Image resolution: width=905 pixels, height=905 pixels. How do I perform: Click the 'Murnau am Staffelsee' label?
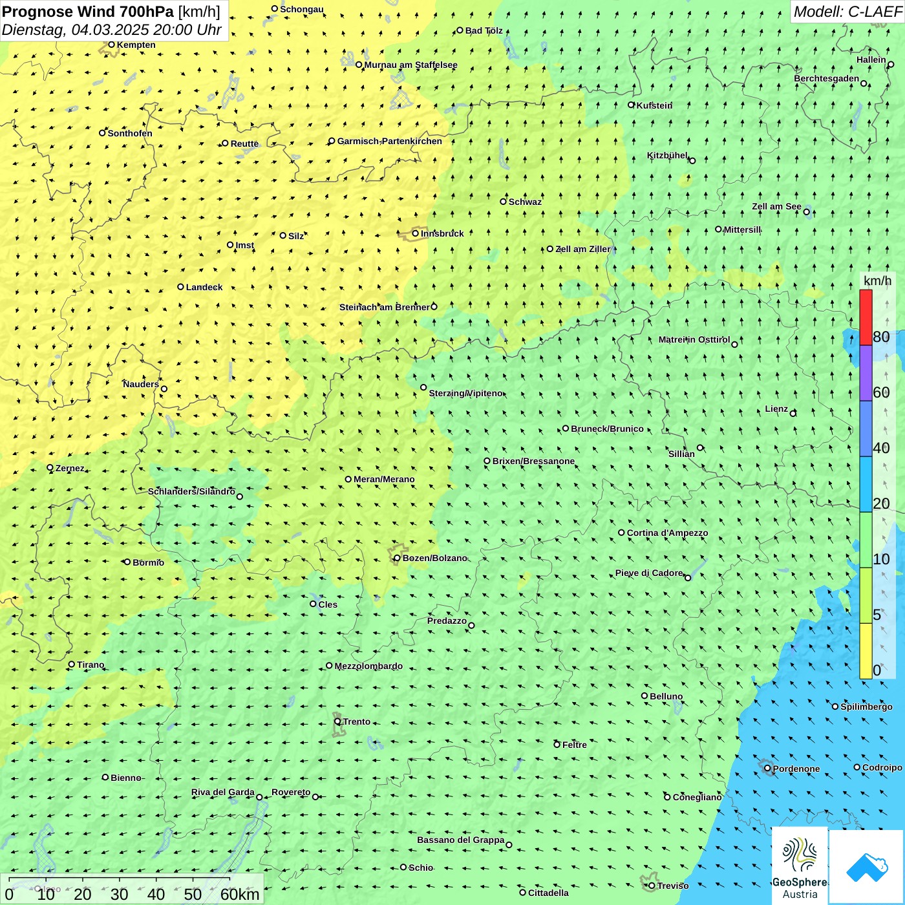click(x=411, y=65)
